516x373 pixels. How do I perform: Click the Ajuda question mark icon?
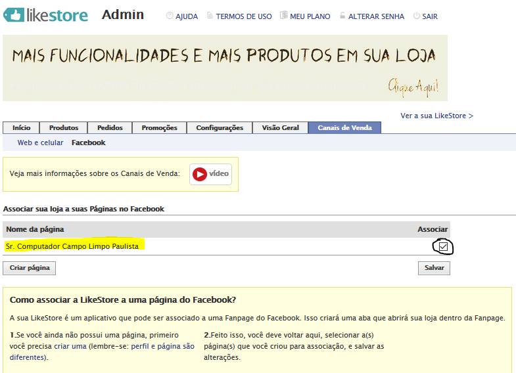(x=170, y=16)
